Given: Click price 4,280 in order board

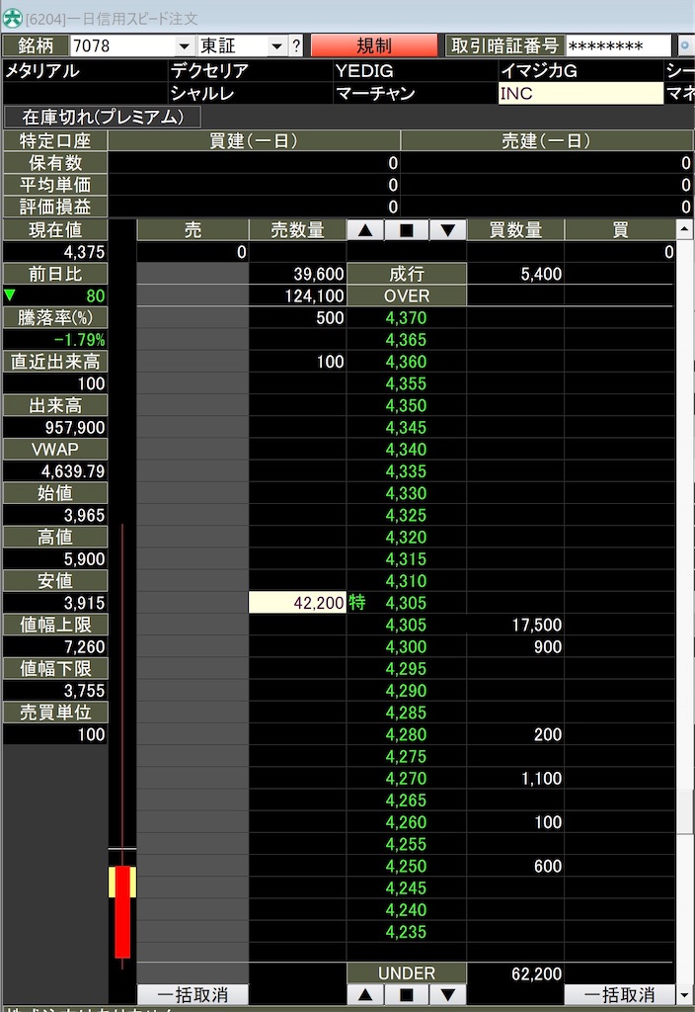Looking at the screenshot, I should click(x=406, y=734).
